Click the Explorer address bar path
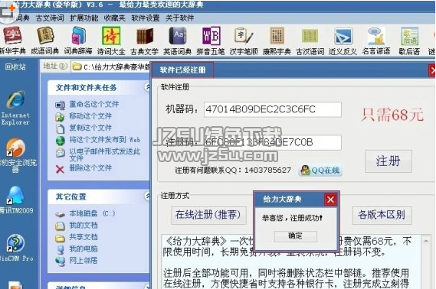 [111, 67]
